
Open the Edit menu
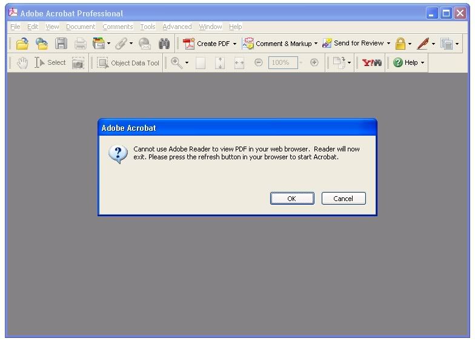[x=33, y=27]
